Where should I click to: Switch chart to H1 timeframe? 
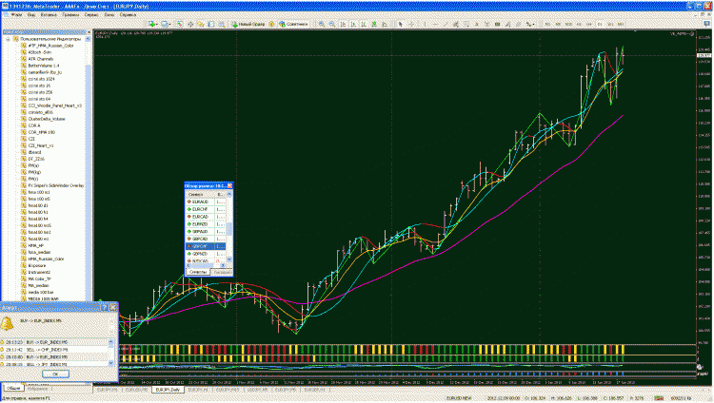tap(579, 24)
